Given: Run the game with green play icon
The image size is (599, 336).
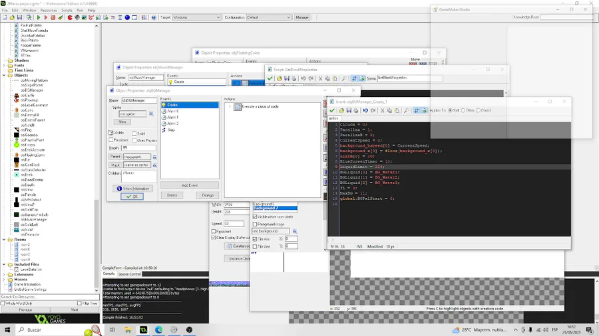Looking at the screenshot, I should click(39, 17).
